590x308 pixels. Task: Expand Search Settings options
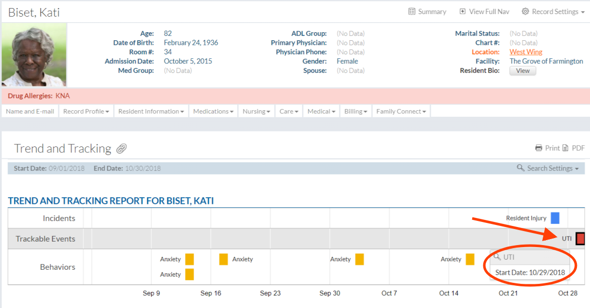[x=548, y=168]
